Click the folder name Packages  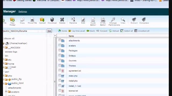(x=73, y=51)
